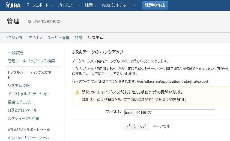The width and height of the screenshot is (230, 141).
Task: Switch to the アドオン tab
Action: [35, 38]
